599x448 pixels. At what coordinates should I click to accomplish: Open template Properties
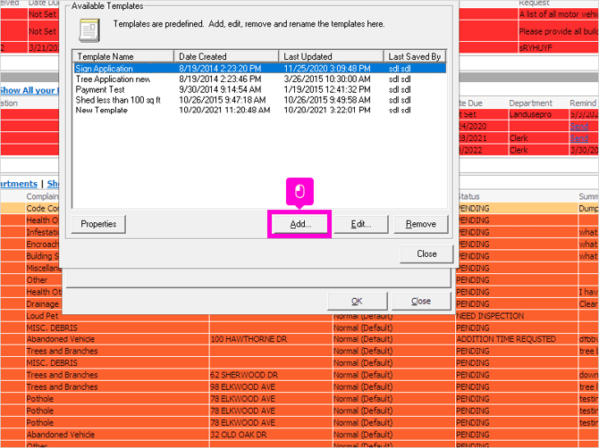(x=98, y=224)
